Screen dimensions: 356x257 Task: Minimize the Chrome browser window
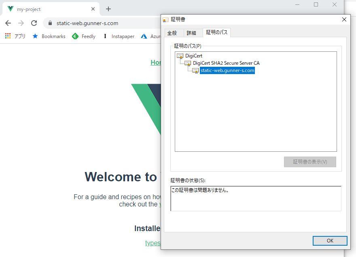(x=297, y=4)
